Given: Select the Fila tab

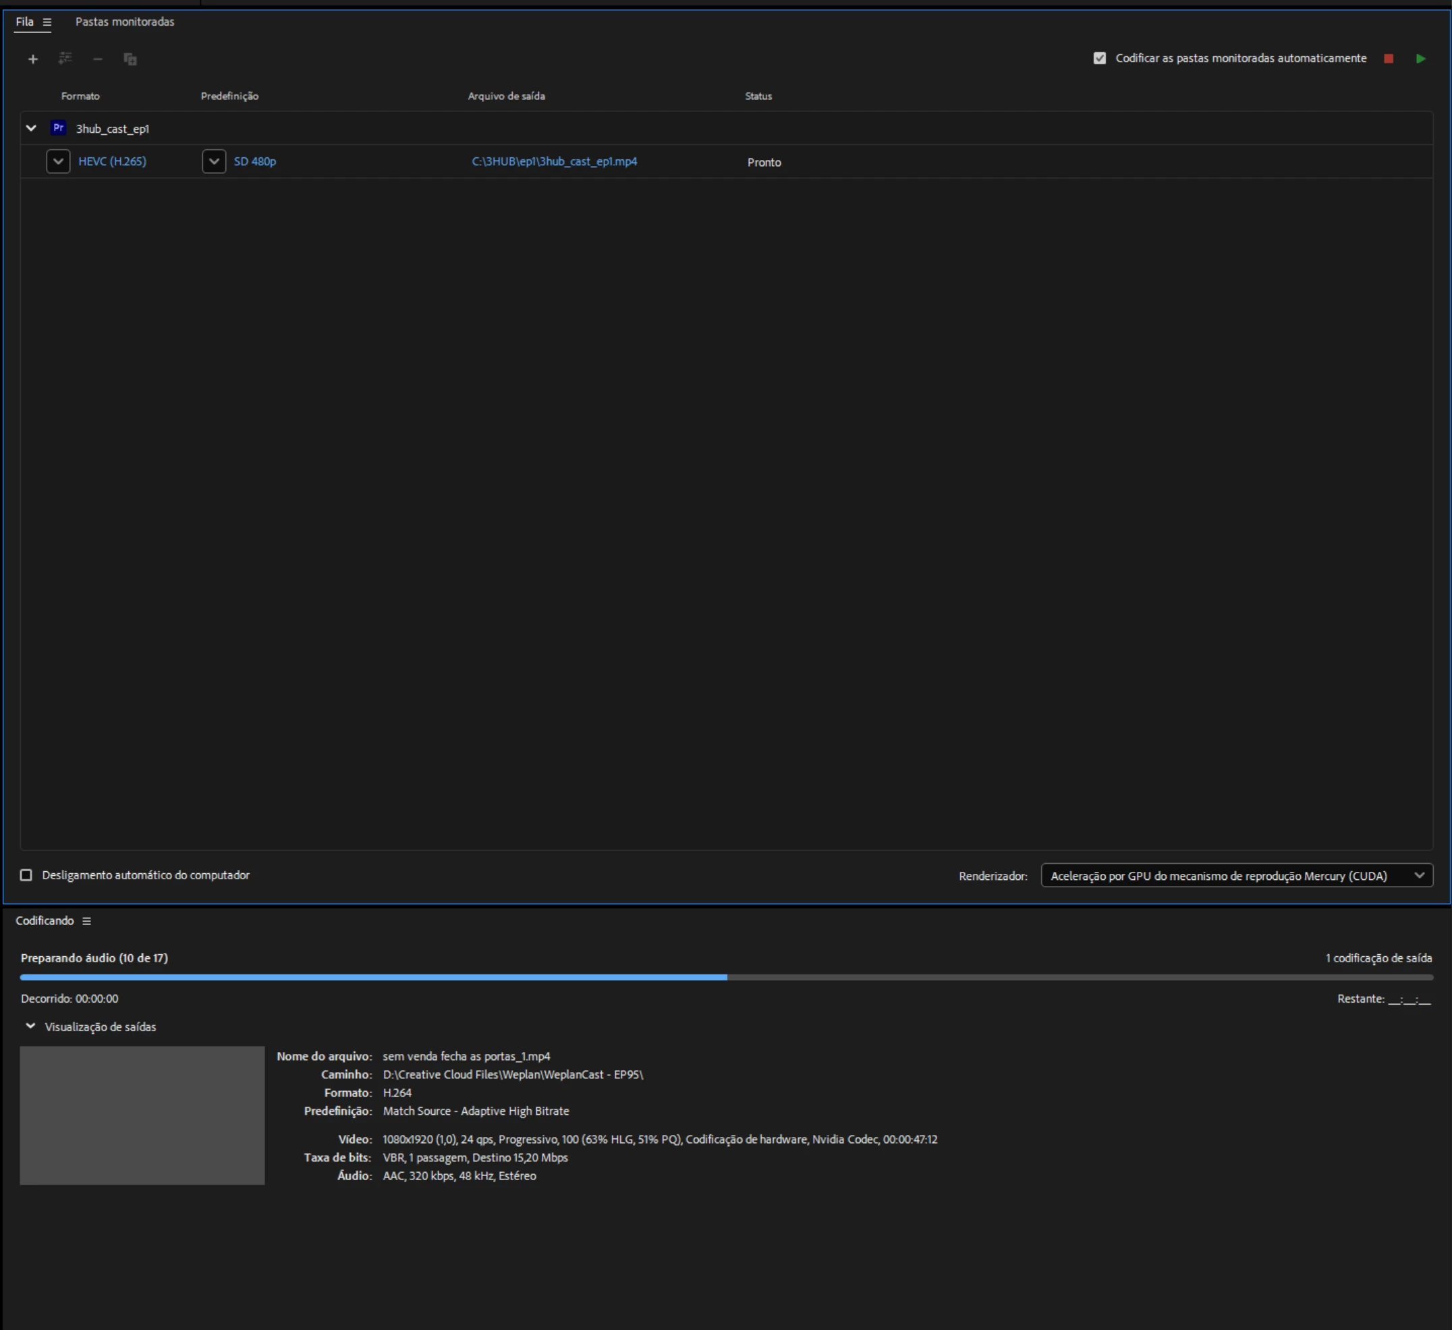Looking at the screenshot, I should coord(24,22).
